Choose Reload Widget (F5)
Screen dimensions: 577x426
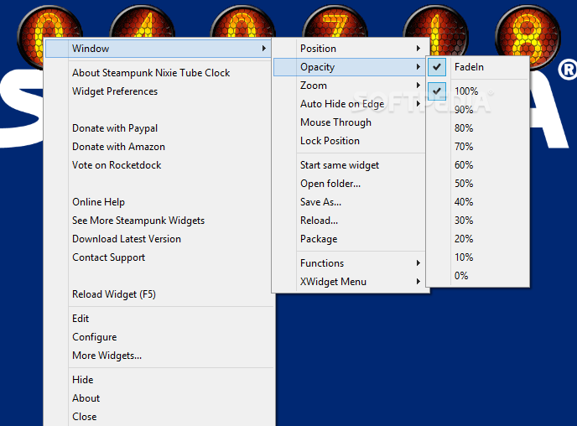coord(159,294)
